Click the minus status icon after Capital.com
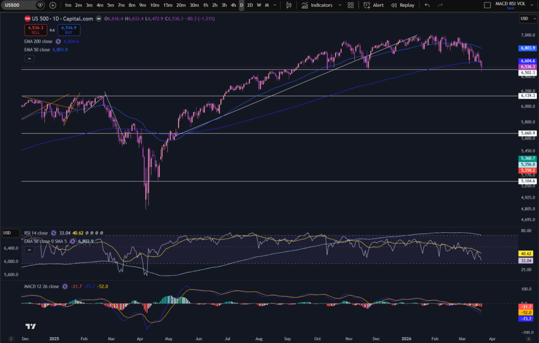 [x=98, y=18]
